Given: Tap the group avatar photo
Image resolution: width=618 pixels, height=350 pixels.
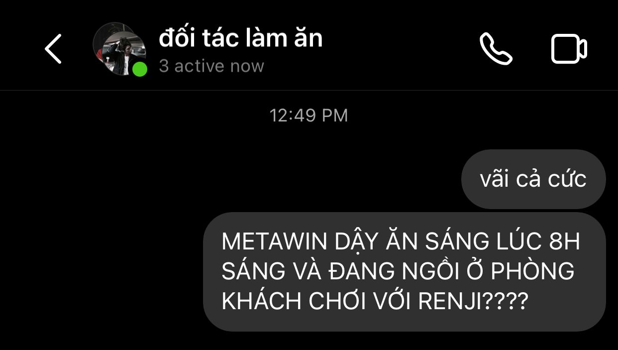Looking at the screenshot, I should coord(119,49).
